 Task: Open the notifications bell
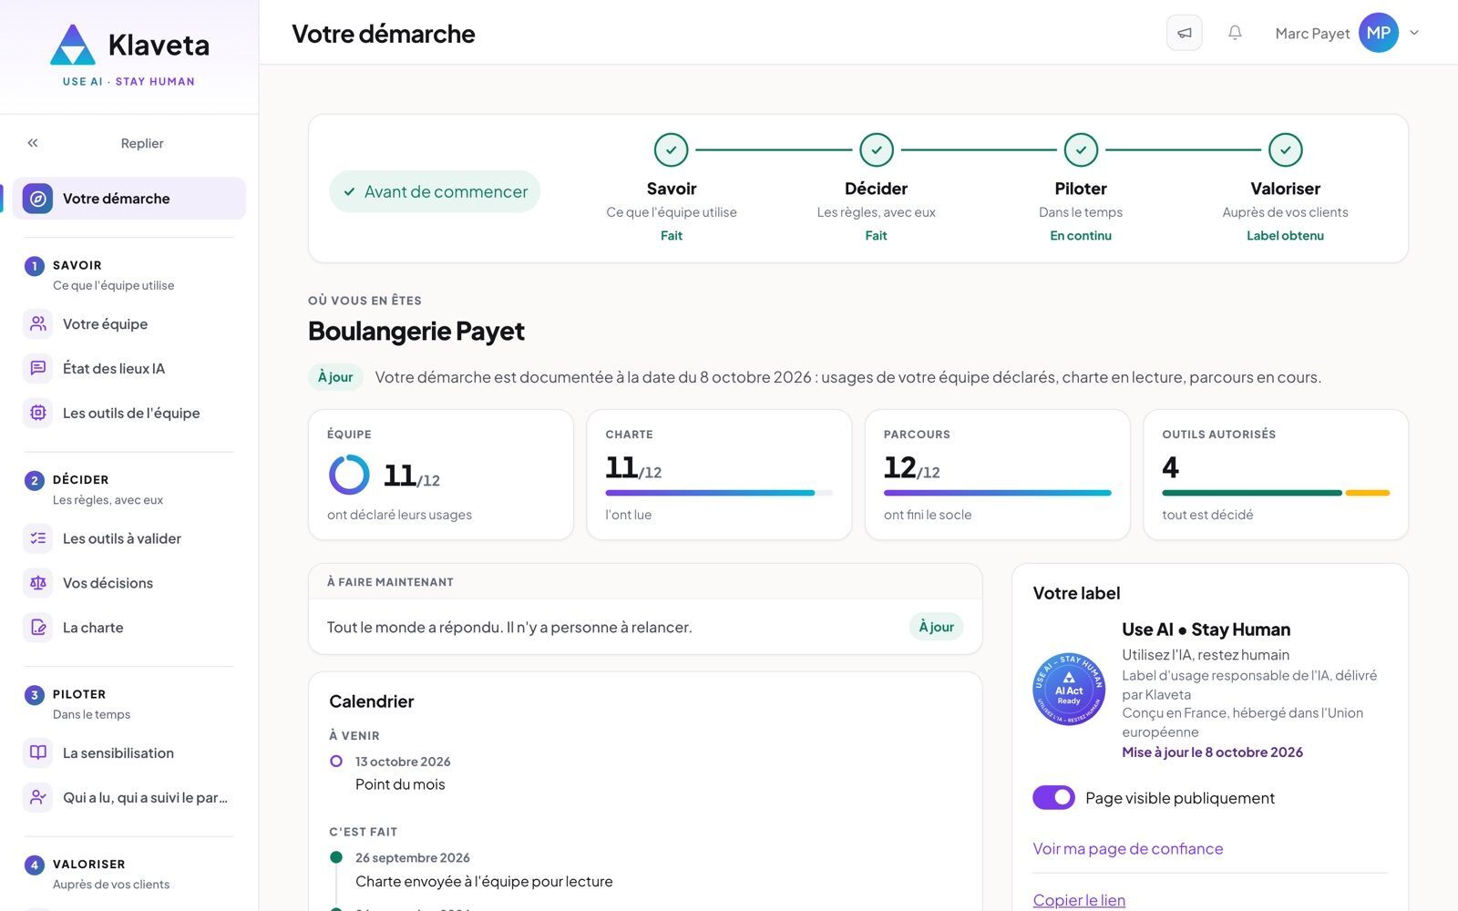[x=1235, y=33]
